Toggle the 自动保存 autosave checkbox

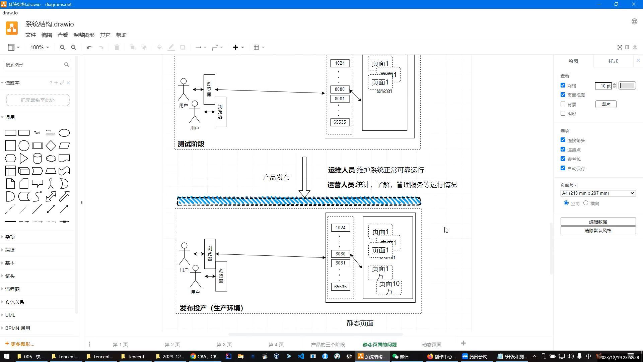[563, 168]
